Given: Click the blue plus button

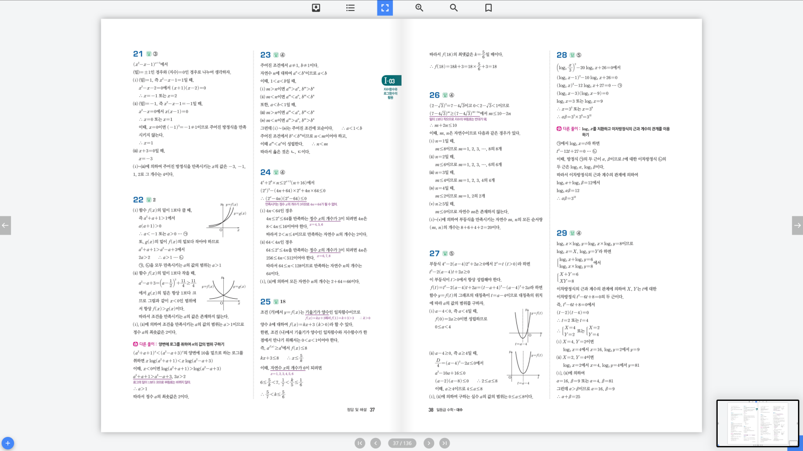Looking at the screenshot, I should [8, 443].
